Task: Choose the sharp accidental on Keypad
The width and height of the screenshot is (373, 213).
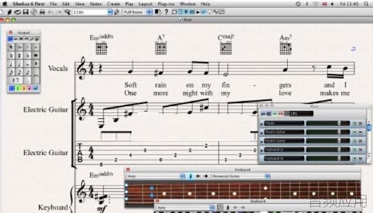Action: (x=19, y=55)
